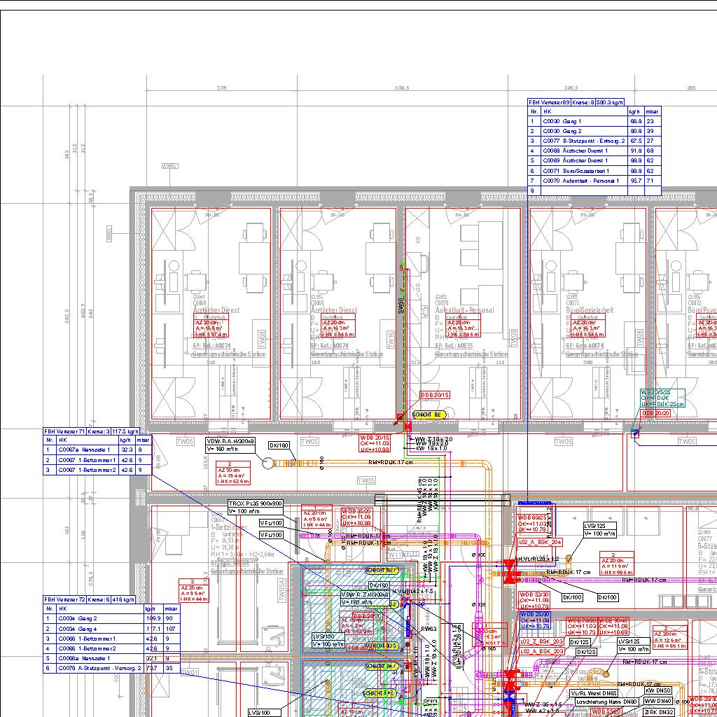The height and width of the screenshot is (717, 717).
Task: Click the blue valve symbol below DDB 20/20
Action: [x=636, y=434]
